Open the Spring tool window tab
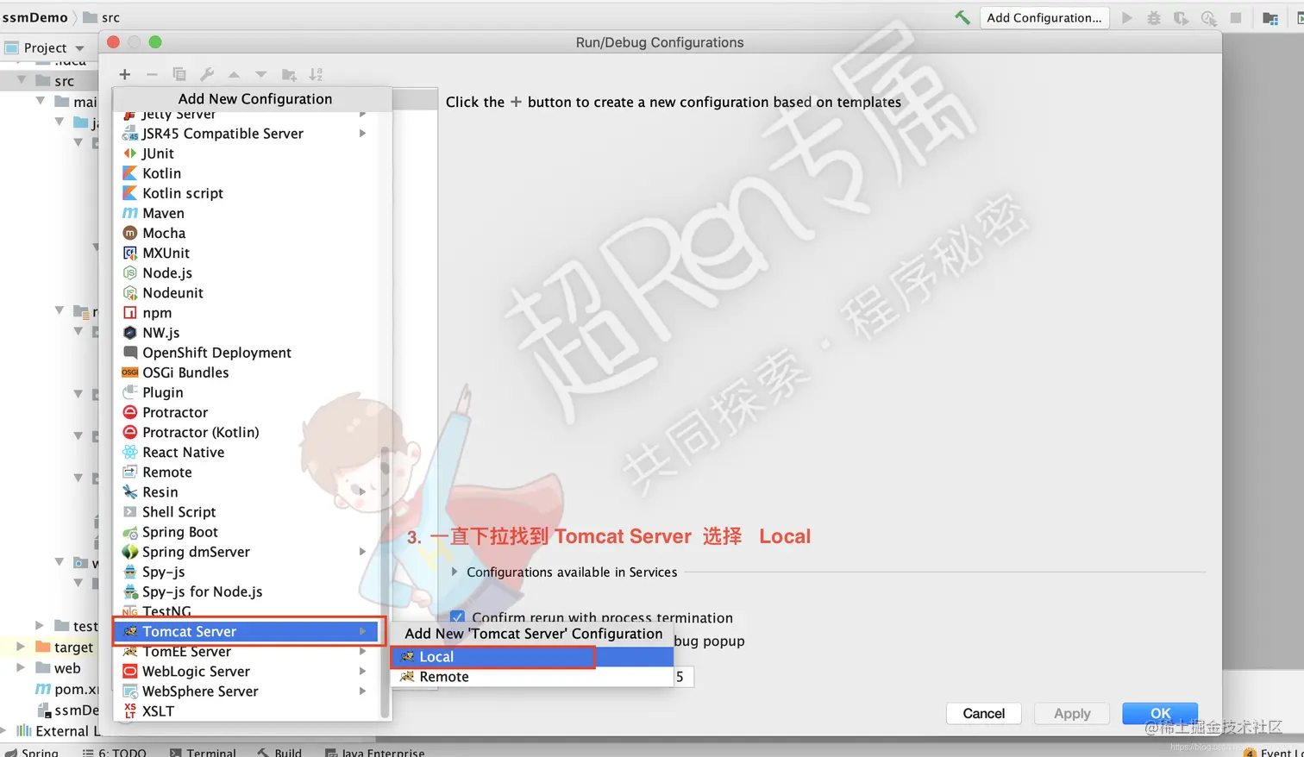 point(32,752)
